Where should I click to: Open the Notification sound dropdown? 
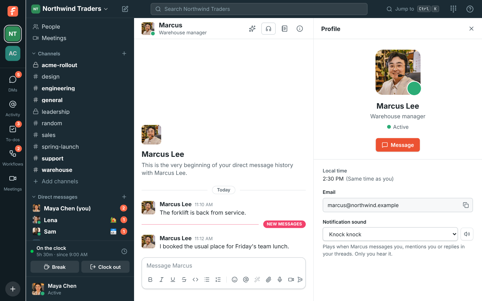coord(390,234)
